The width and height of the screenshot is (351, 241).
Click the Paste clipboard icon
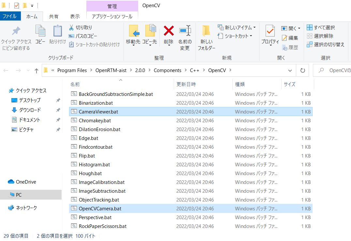point(58,35)
